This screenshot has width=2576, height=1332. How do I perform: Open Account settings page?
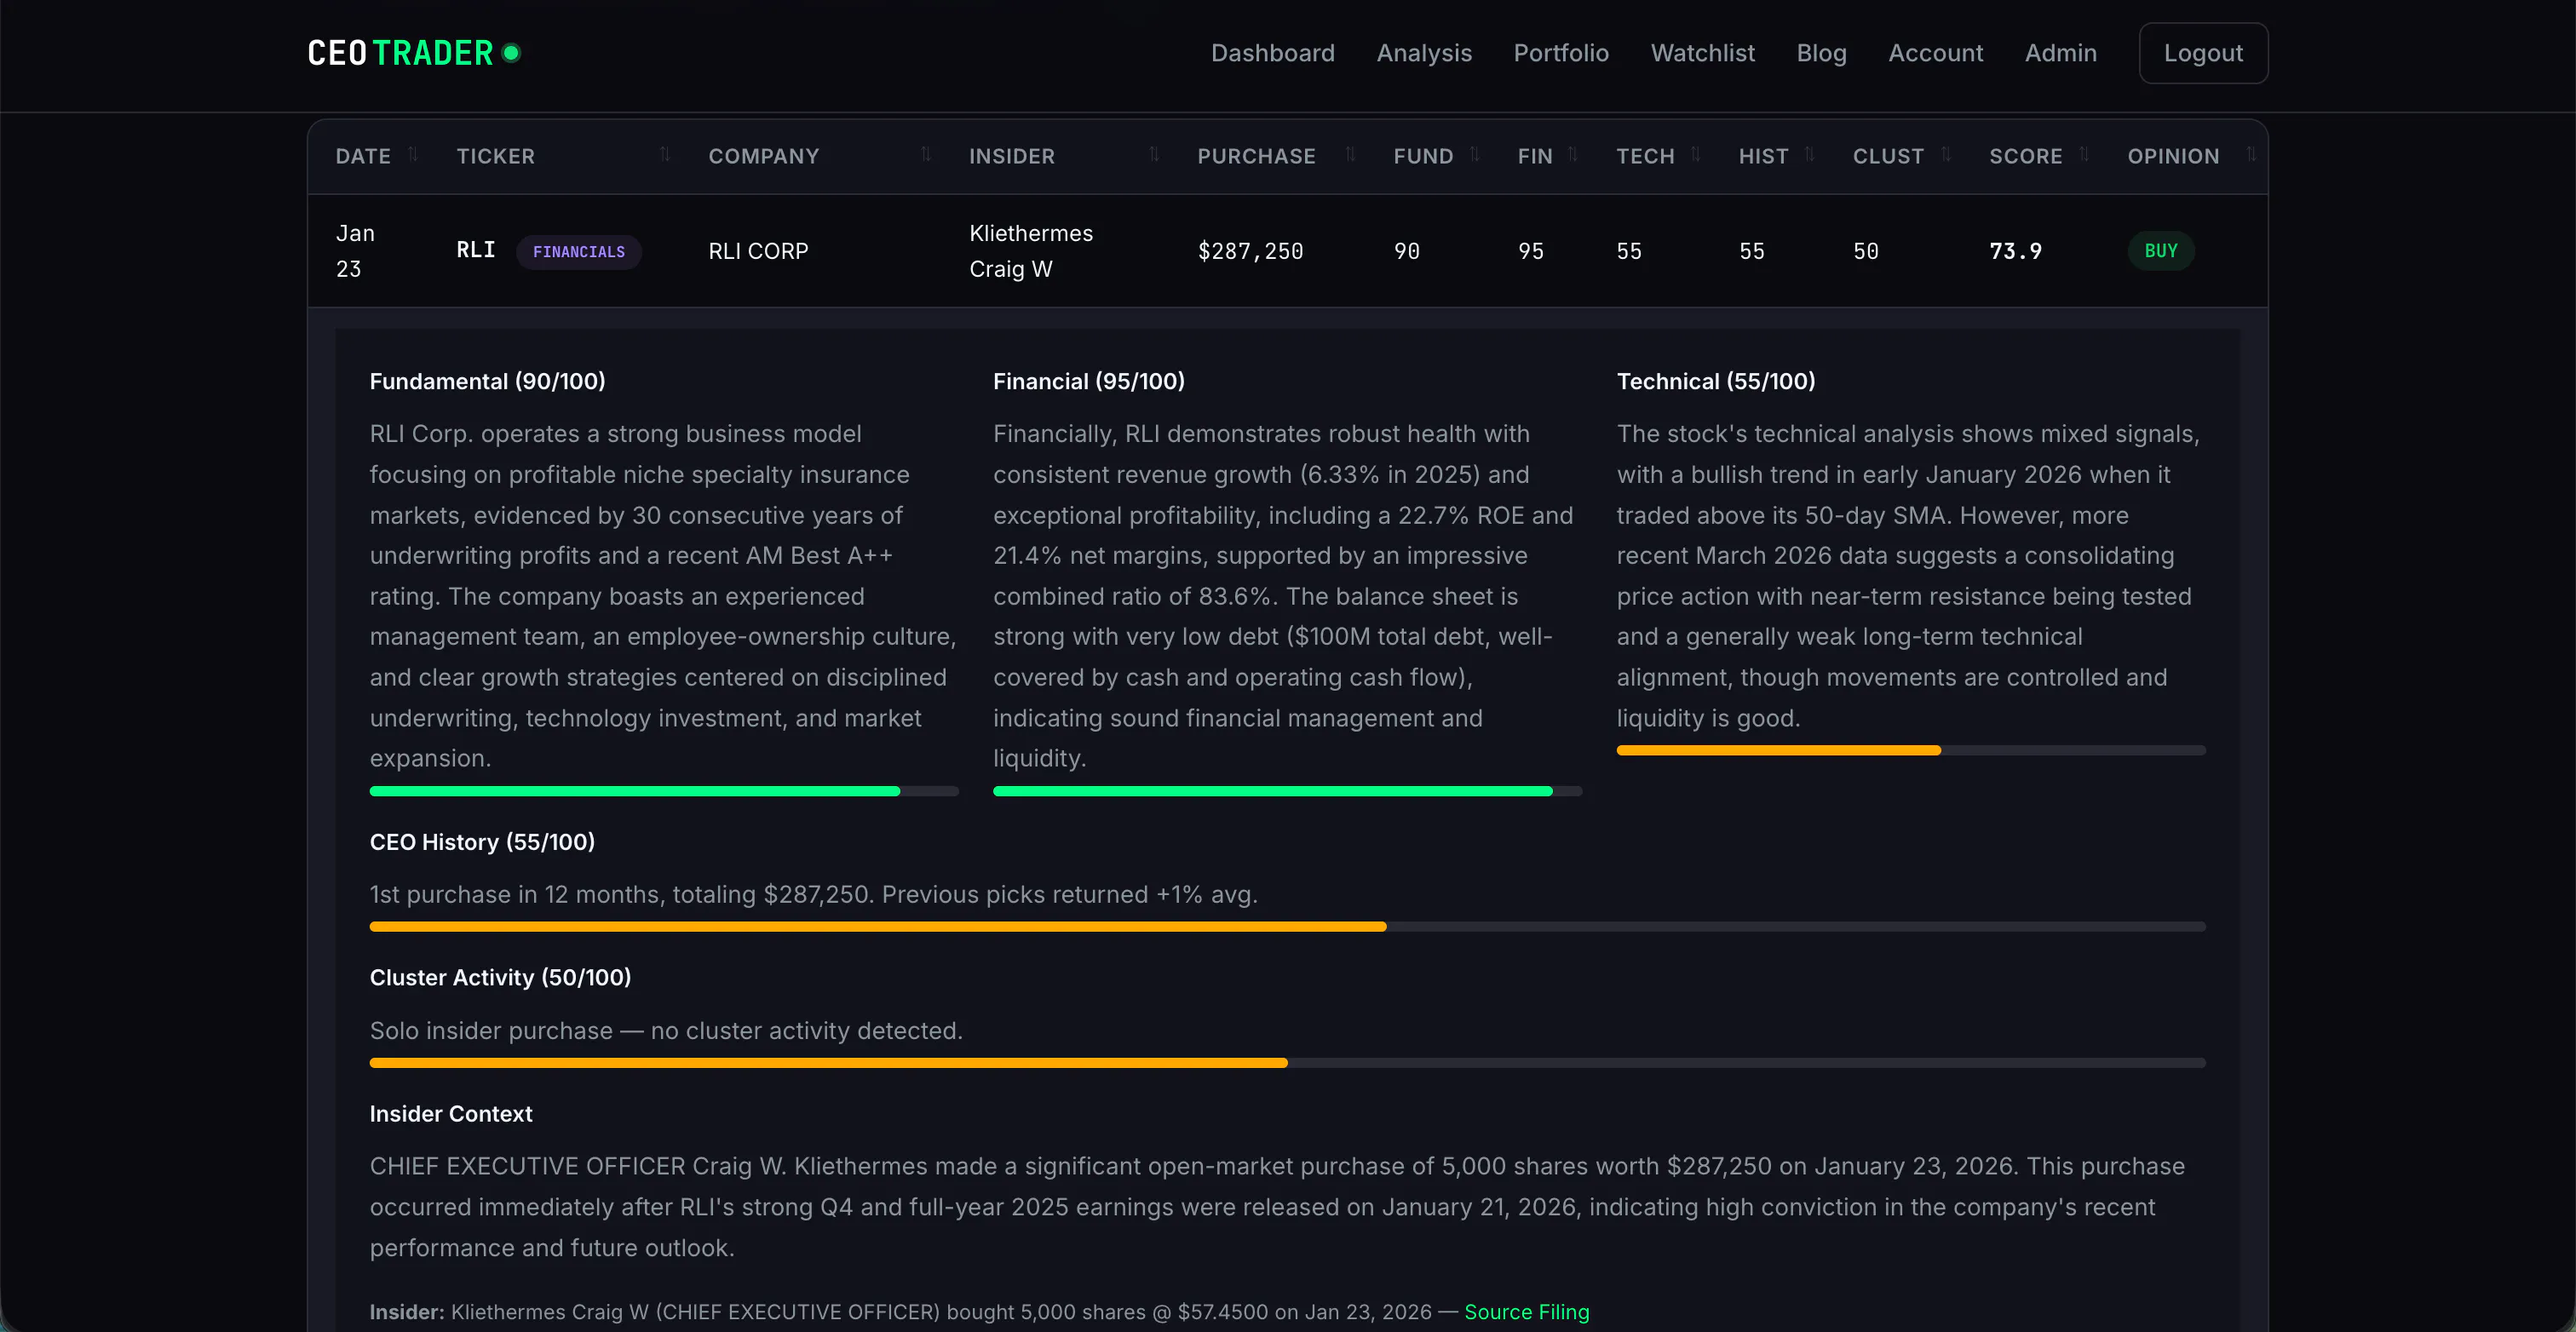[x=1936, y=53]
